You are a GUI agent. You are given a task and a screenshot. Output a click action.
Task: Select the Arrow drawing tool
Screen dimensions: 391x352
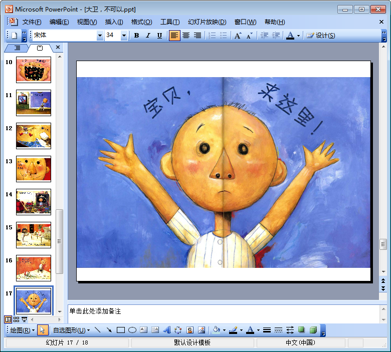point(109,330)
